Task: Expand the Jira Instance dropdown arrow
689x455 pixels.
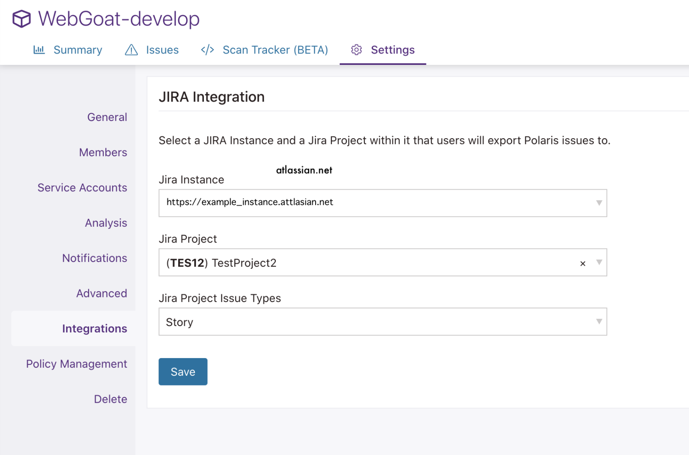Action: click(x=599, y=203)
